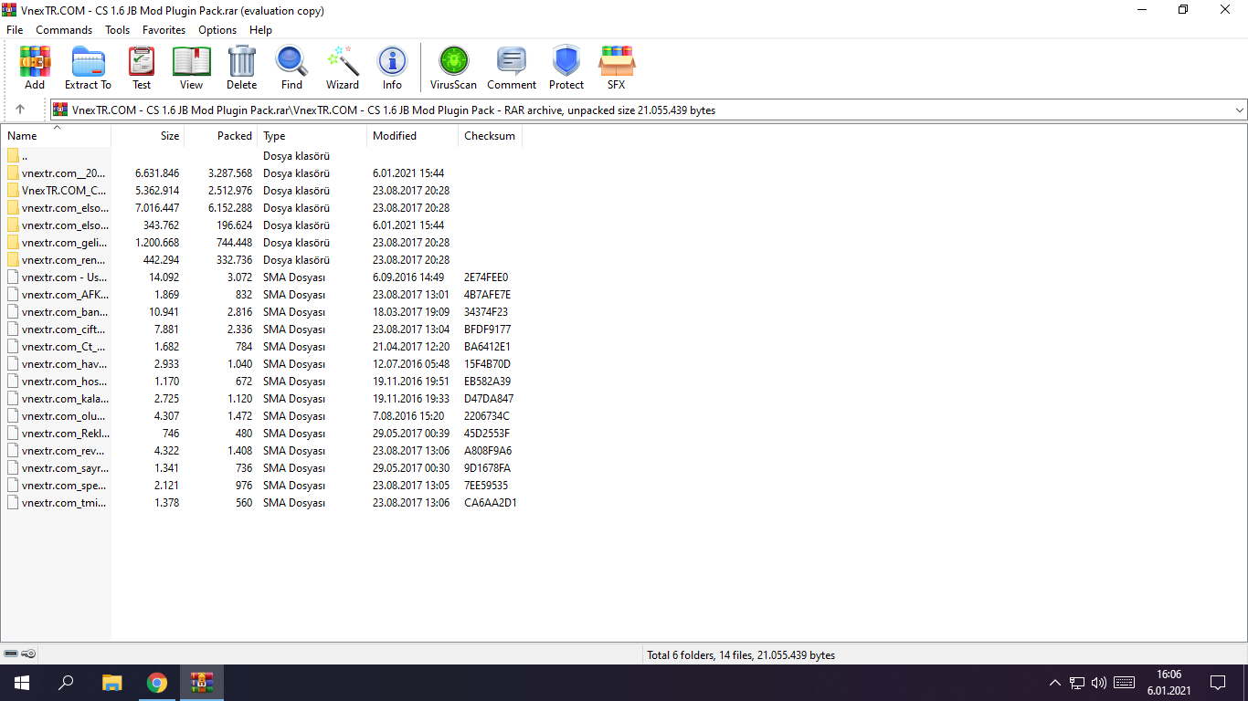Select the vnextr.com__20... folder
Screen dimensions: 1248x701
pos(56,173)
